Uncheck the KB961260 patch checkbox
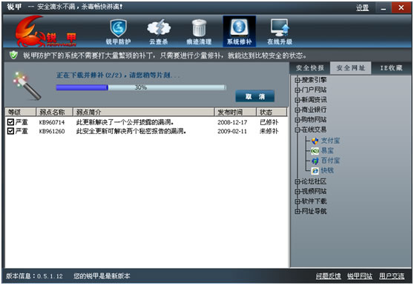The image size is (414, 285). tap(10, 131)
